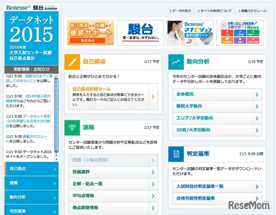Click the green wifi 速報 icon

pyautogui.click(x=72, y=128)
